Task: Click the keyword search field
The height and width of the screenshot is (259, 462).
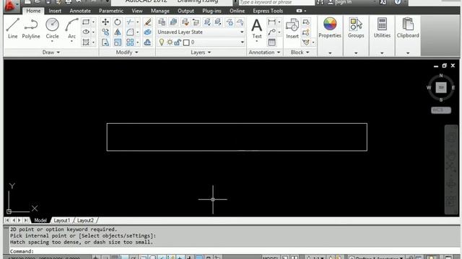Action: [x=276, y=2]
